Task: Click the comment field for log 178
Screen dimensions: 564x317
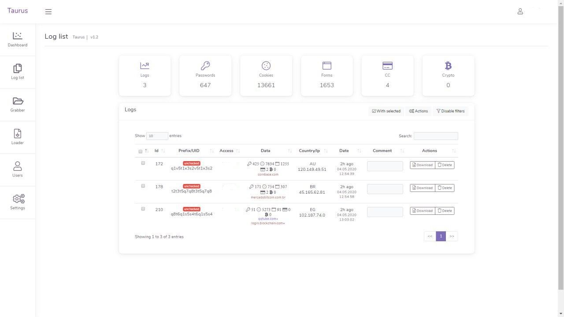Action: [x=385, y=189]
